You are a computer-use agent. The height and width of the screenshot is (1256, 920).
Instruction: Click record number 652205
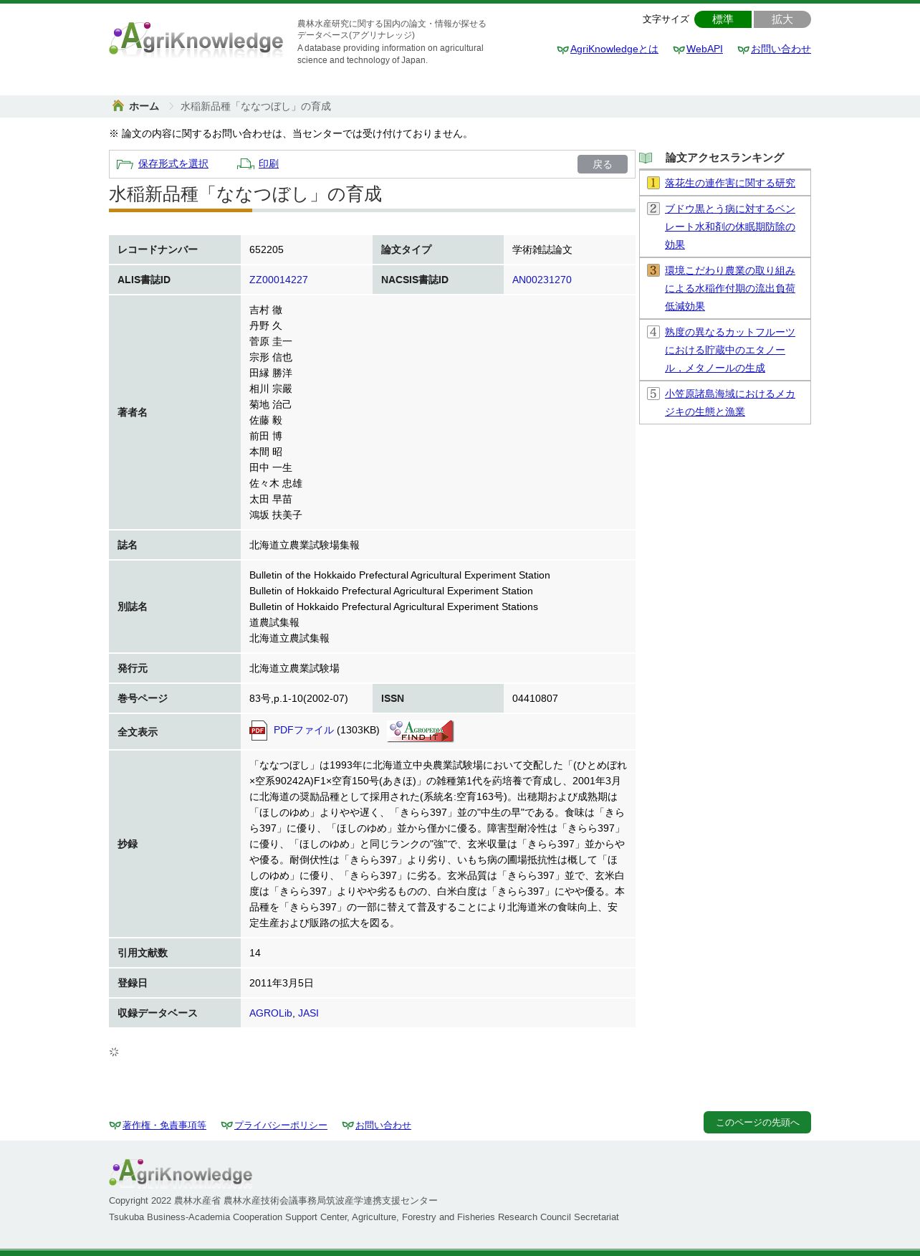267,249
